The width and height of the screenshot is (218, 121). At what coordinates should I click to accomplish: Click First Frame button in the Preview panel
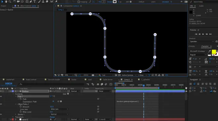[x=196, y=34]
